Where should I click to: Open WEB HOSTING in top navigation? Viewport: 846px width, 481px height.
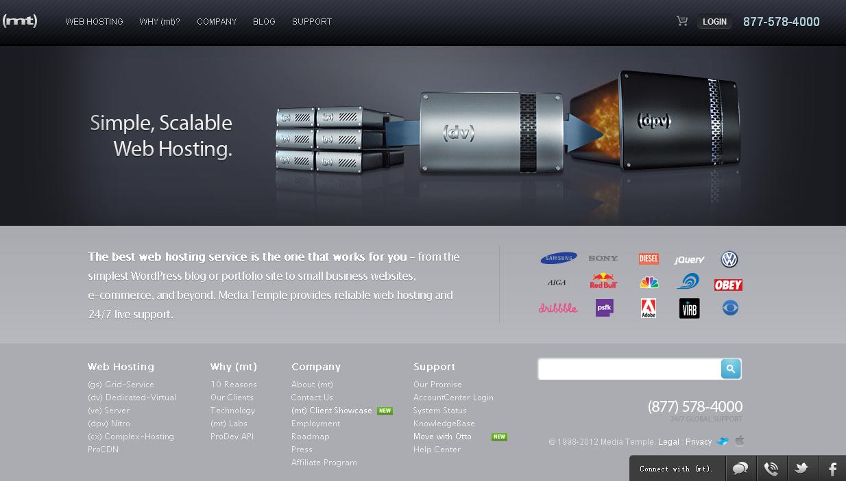pyautogui.click(x=95, y=22)
